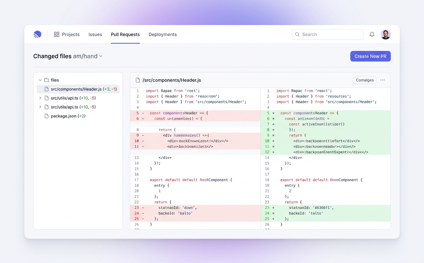
Task: Collapse the files folder tree
Action: point(40,80)
